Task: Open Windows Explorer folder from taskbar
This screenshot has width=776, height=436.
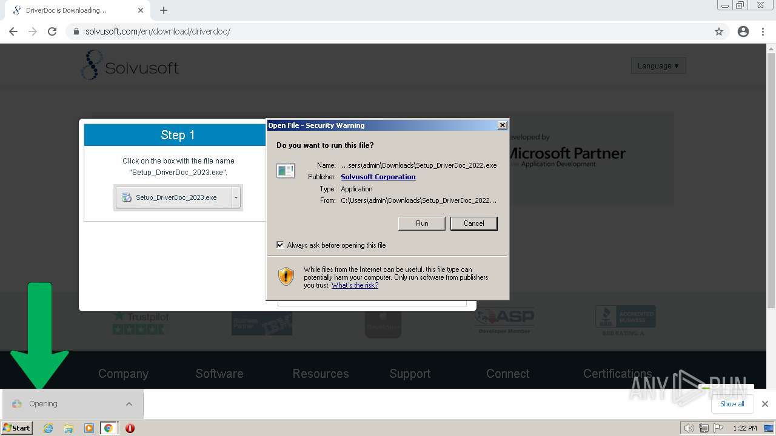Action: click(69, 428)
